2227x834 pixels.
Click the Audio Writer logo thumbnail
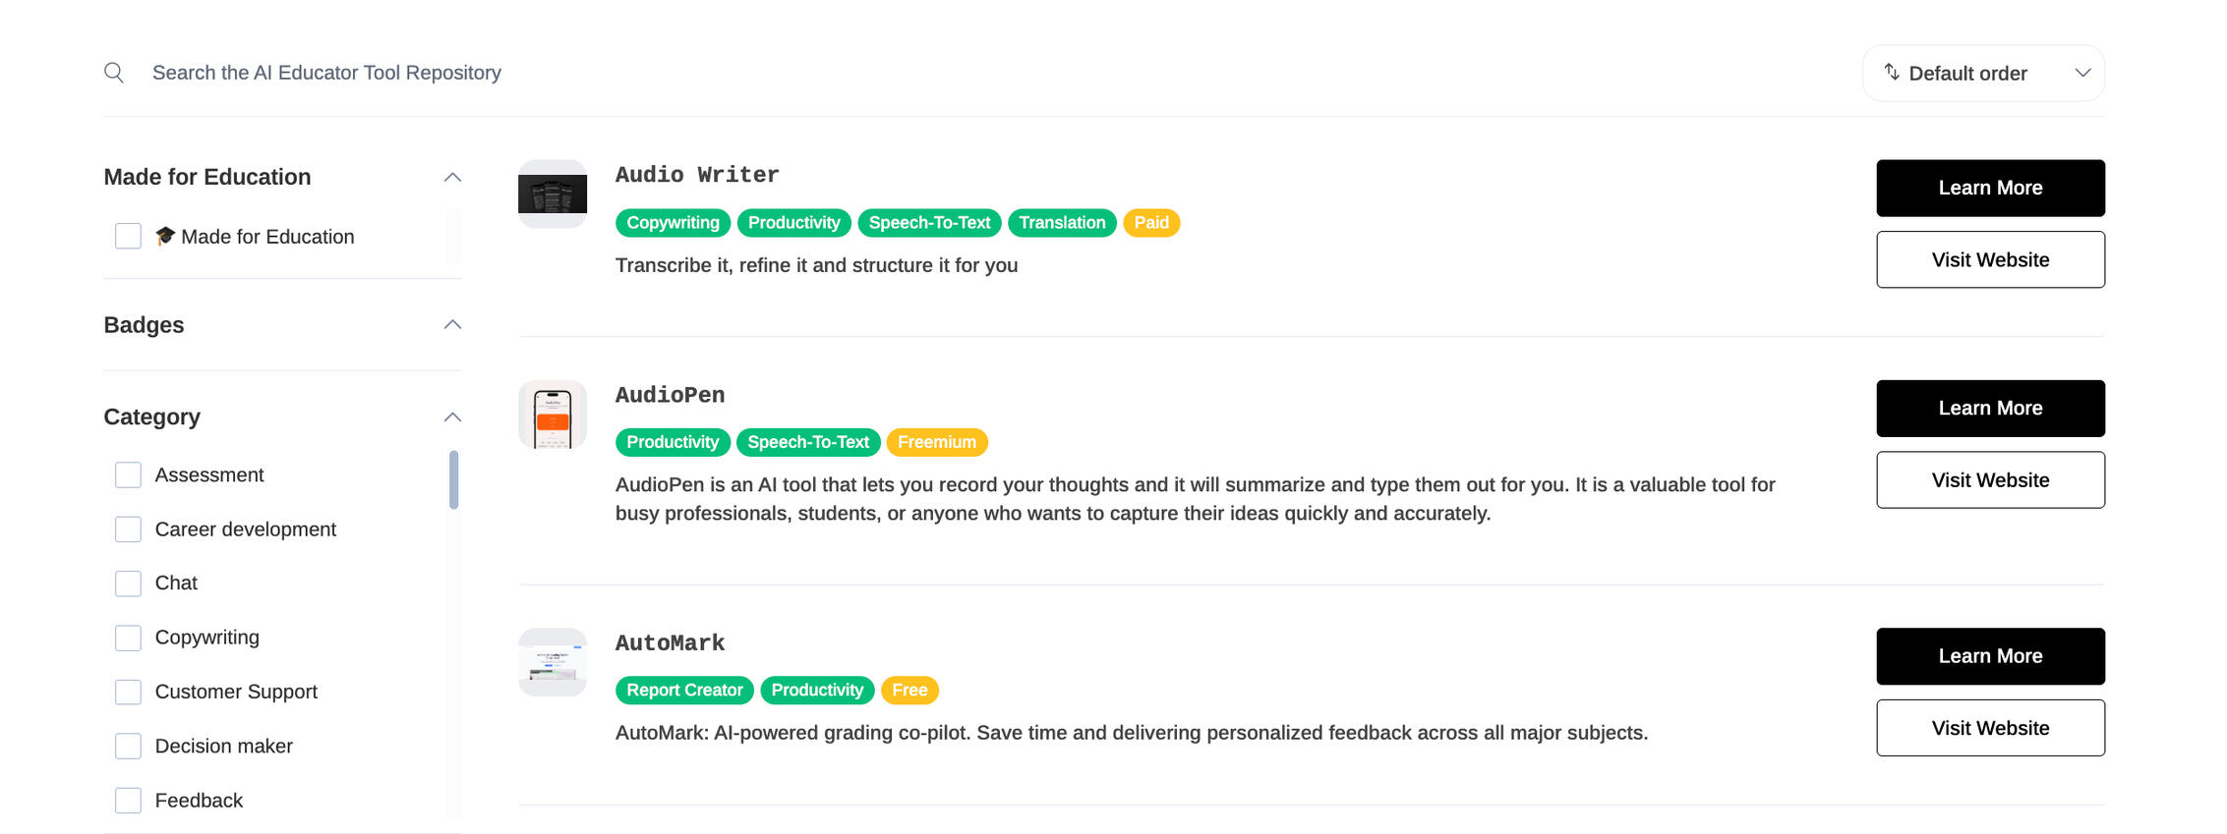coord(553,194)
